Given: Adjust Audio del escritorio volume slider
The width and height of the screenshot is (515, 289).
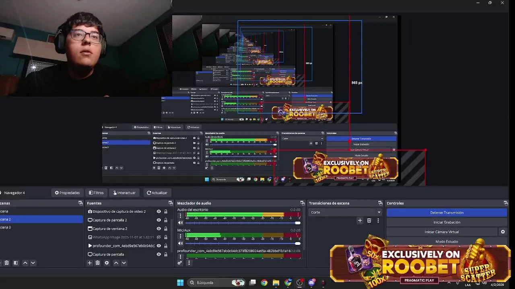Looking at the screenshot, I should tap(243, 223).
